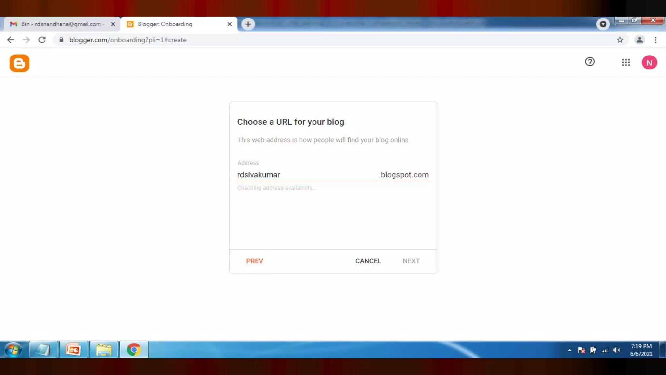
Task: Open a new browser tab
Action: (x=248, y=24)
